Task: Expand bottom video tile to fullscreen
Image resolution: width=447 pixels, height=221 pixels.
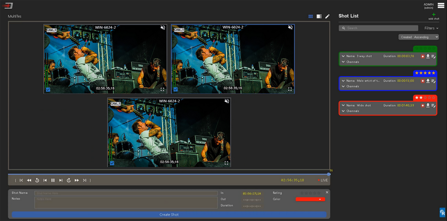Action: pyautogui.click(x=226, y=163)
